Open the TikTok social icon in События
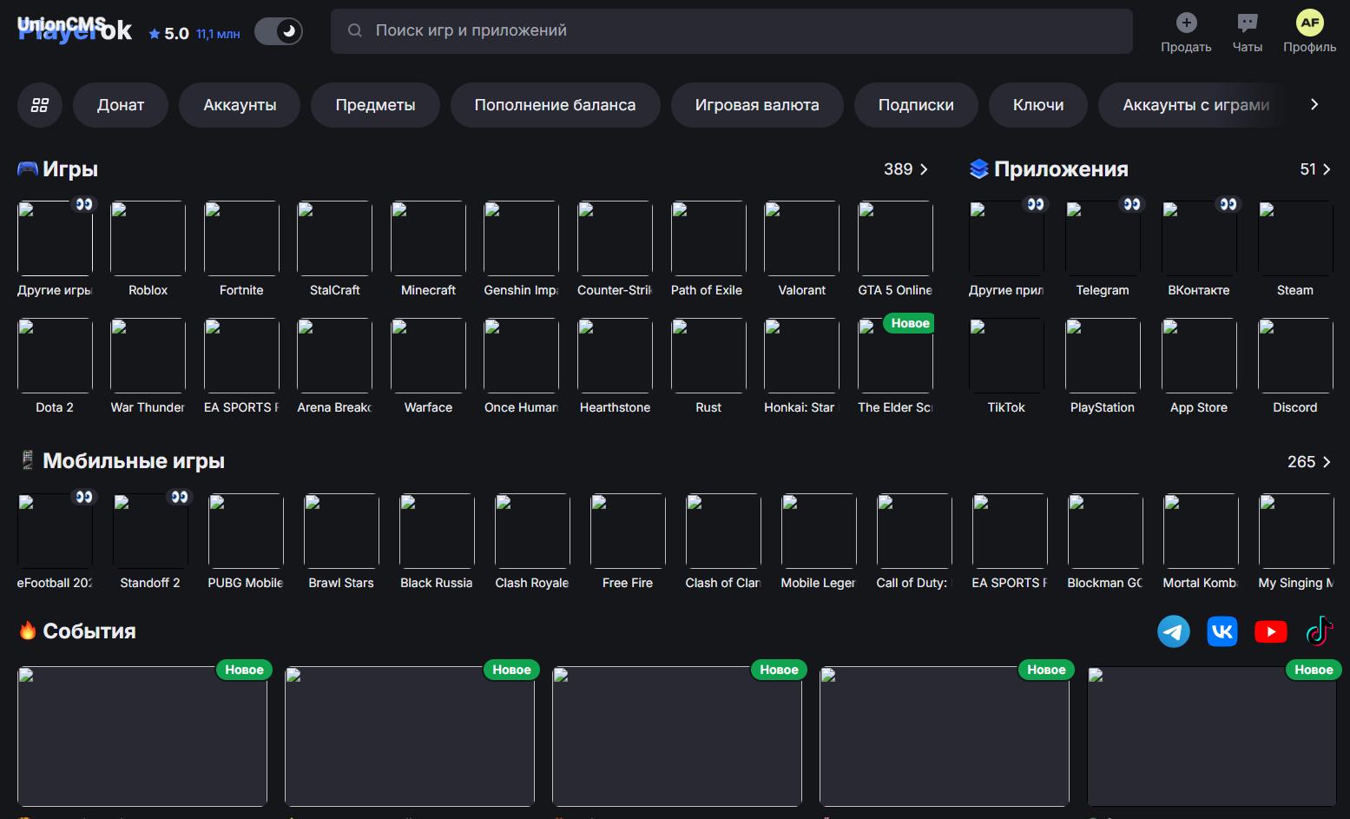The width and height of the screenshot is (1350, 819). point(1320,631)
